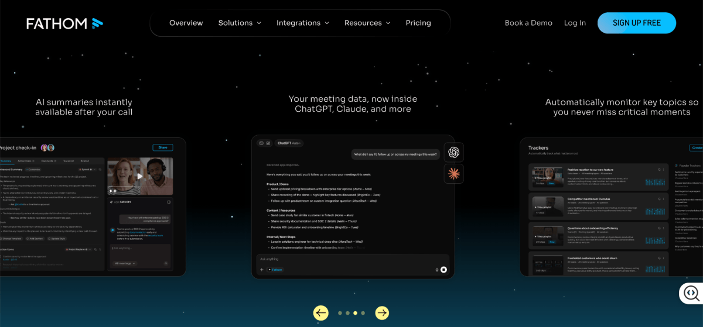Switch to the Action Items tab

(x=26, y=161)
